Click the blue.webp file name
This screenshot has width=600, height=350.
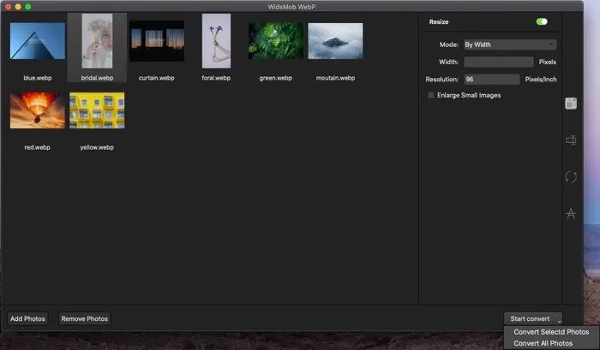click(38, 78)
